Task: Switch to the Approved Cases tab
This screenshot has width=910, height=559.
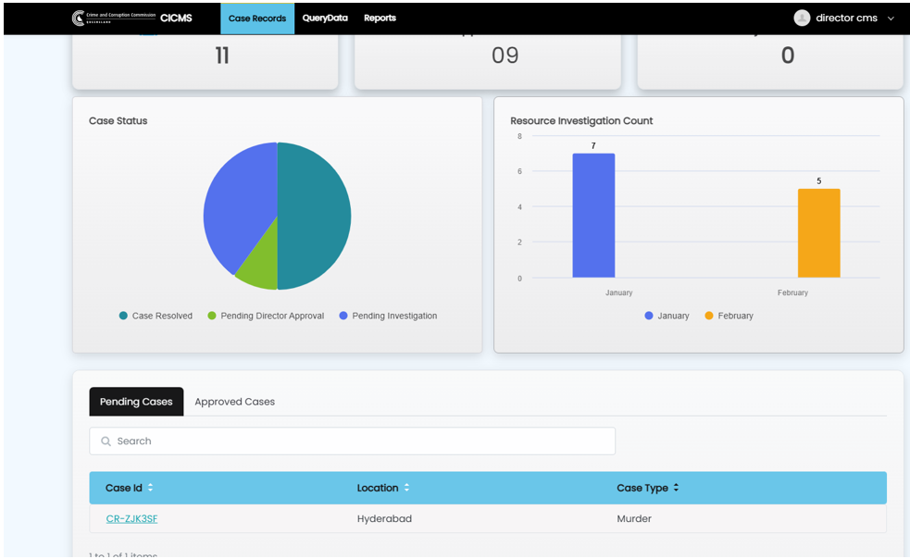Action: click(x=234, y=402)
